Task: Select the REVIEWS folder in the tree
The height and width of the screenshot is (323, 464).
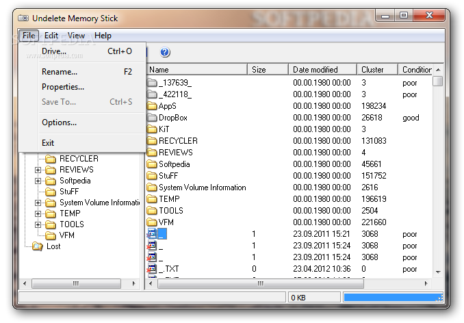Action: [x=77, y=170]
